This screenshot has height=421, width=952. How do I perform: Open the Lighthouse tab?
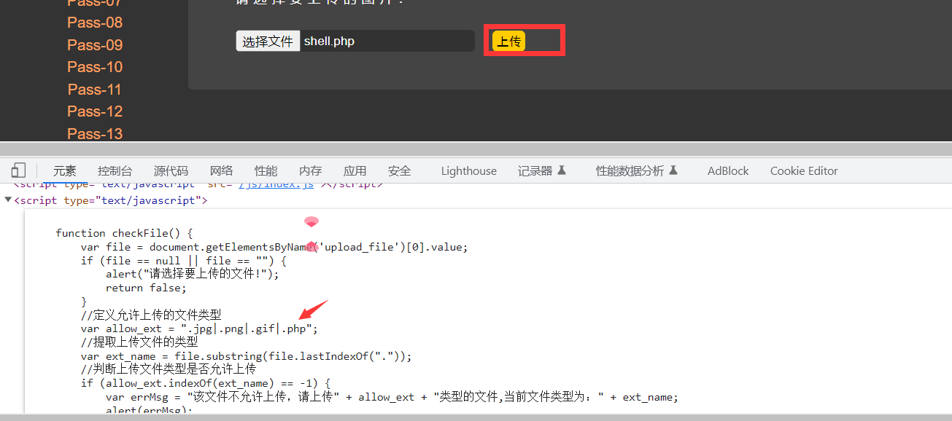[468, 170]
